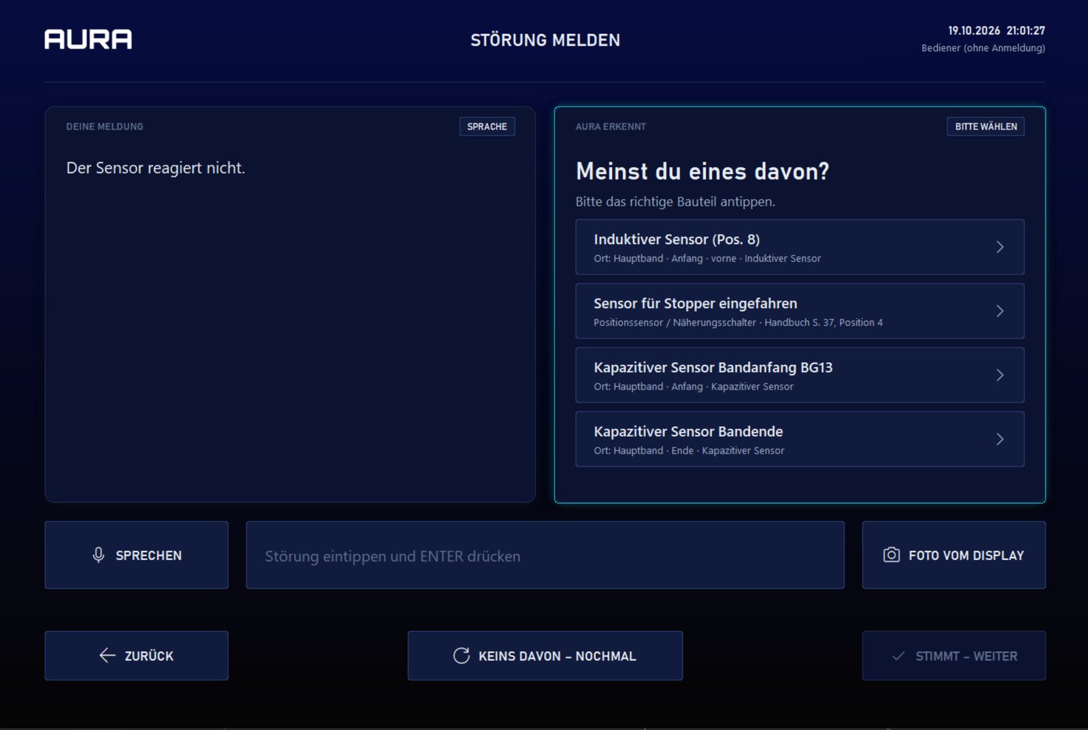Viewport: 1088px width, 730px height.
Task: Click 'Bediener (ohne Anmeldung)' user label
Action: 983,48
